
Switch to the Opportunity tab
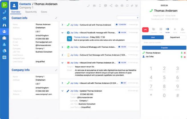pyautogui.click(x=31, y=12)
